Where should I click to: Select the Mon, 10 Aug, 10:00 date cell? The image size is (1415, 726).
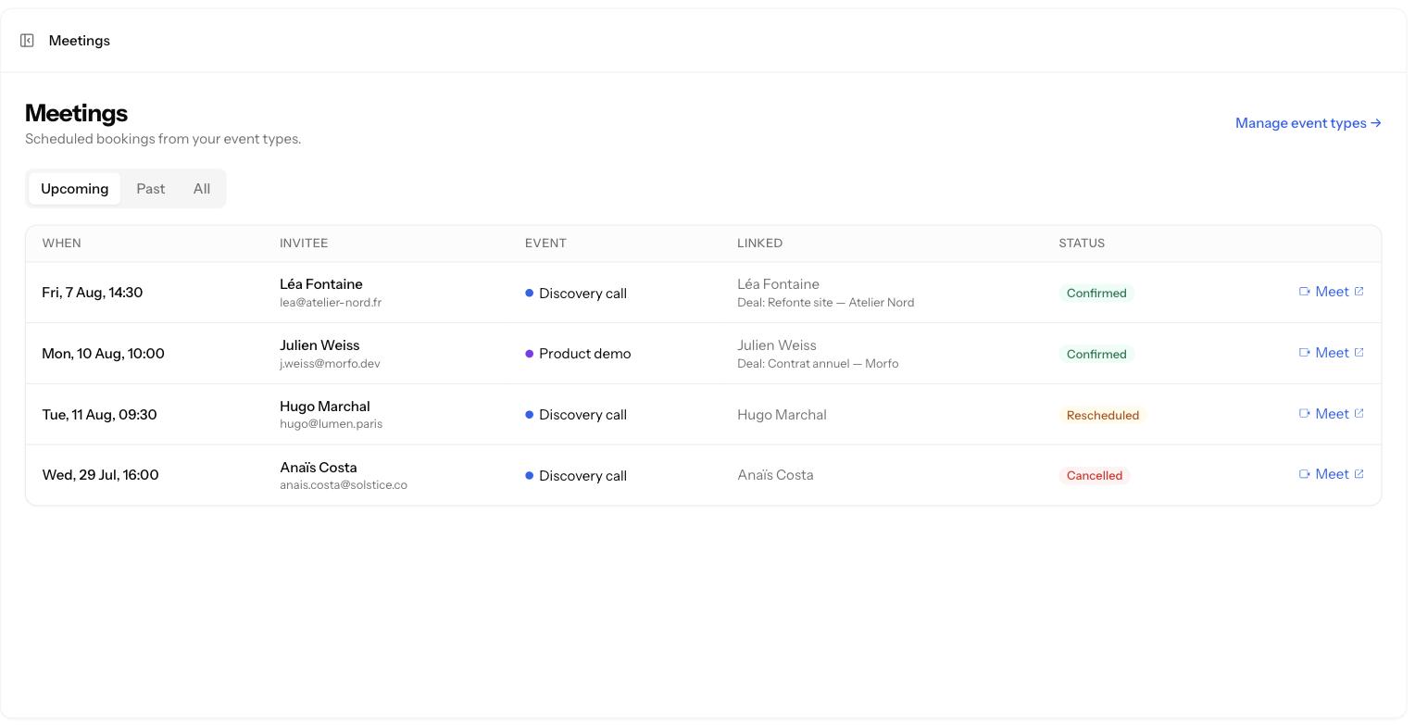[103, 354]
